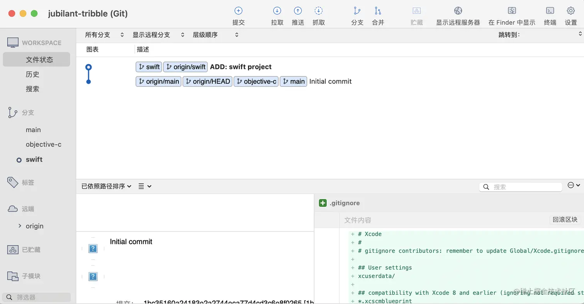Open the ellipsis more-options dropdown

(574, 186)
